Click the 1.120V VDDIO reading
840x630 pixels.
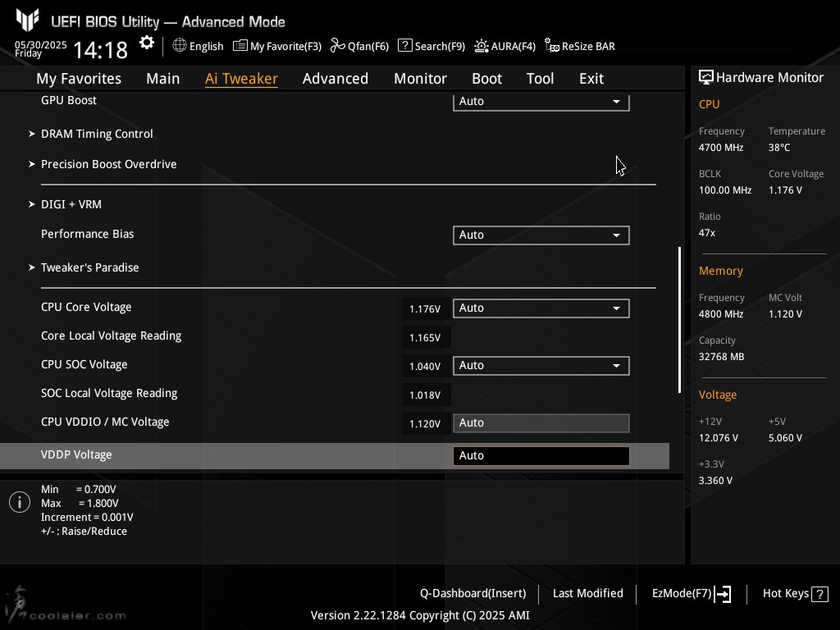click(425, 424)
